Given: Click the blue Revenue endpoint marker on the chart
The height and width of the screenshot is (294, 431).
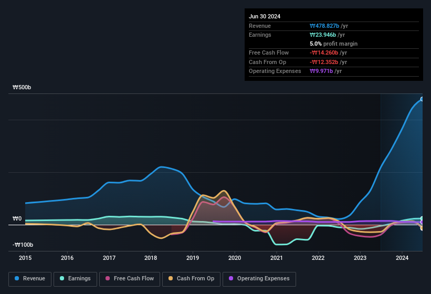Looking at the screenshot, I should point(422,99).
